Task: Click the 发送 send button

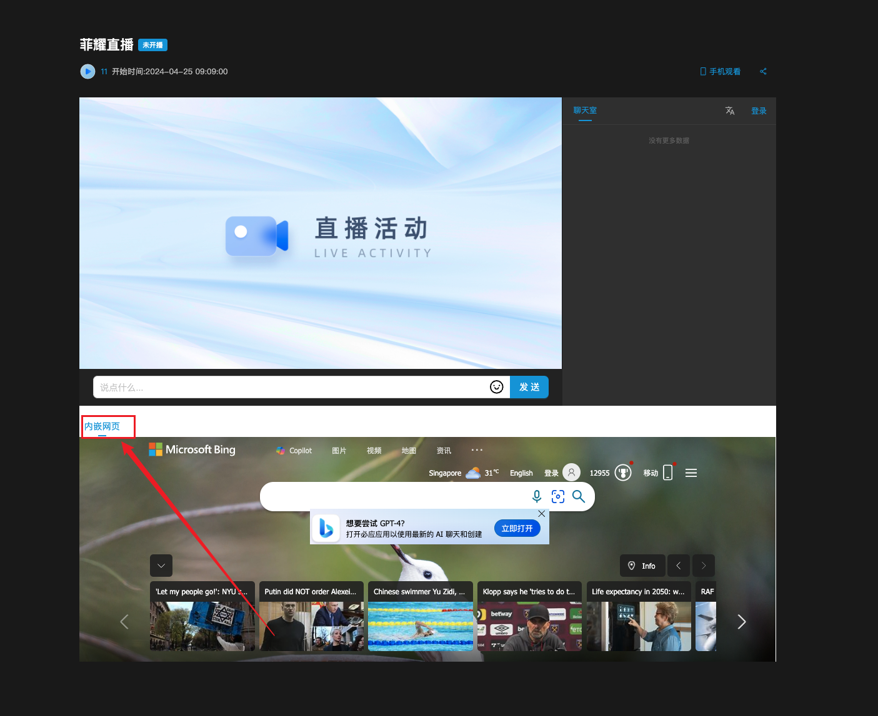Action: (x=529, y=387)
